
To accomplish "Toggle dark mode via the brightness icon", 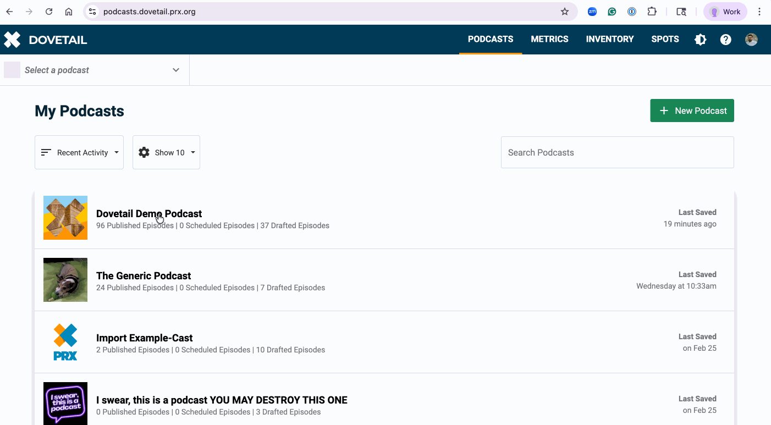I will [700, 39].
